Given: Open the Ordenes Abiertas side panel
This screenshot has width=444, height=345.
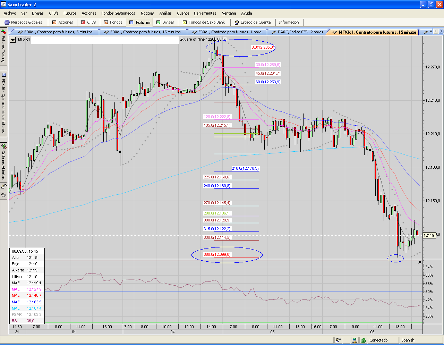Looking at the screenshot, I should 3,162.
